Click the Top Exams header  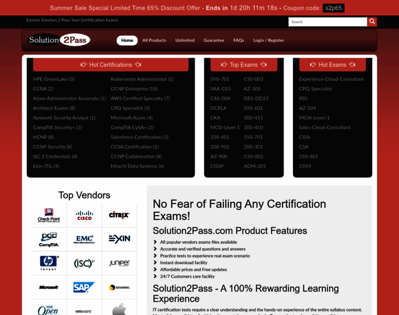coord(244,65)
